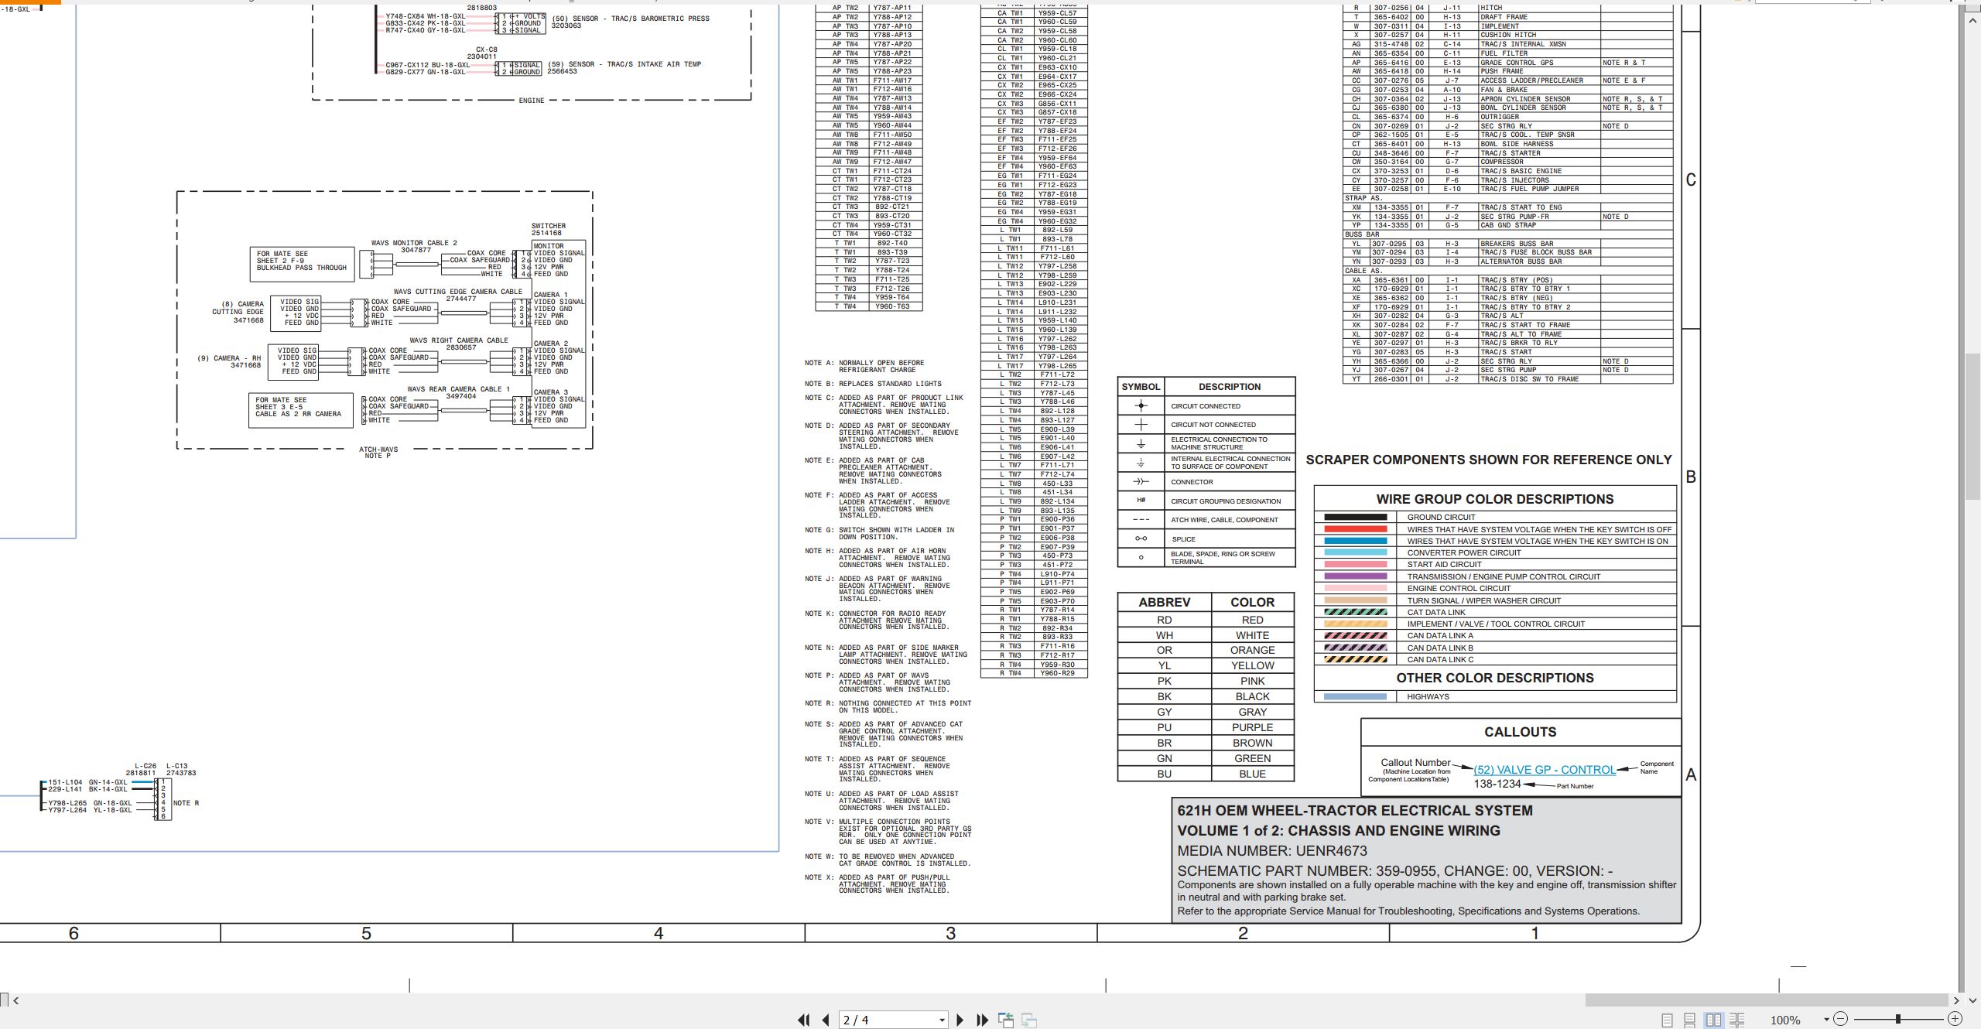Click the L-C26 connector label
This screenshot has height=1029, width=1981.
(145, 766)
